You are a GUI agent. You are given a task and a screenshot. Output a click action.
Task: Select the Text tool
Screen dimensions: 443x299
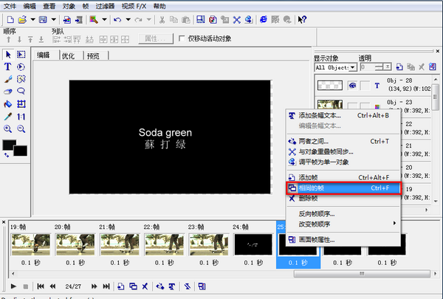[8, 66]
